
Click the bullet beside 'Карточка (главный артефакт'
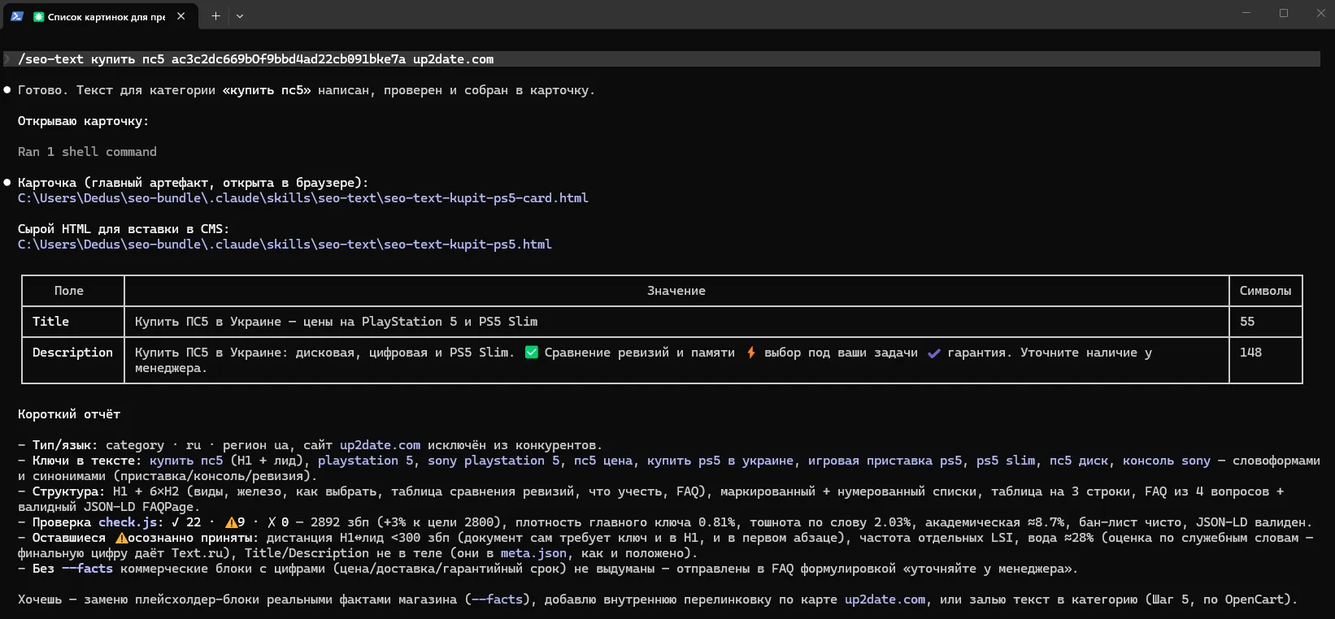[x=7, y=183]
